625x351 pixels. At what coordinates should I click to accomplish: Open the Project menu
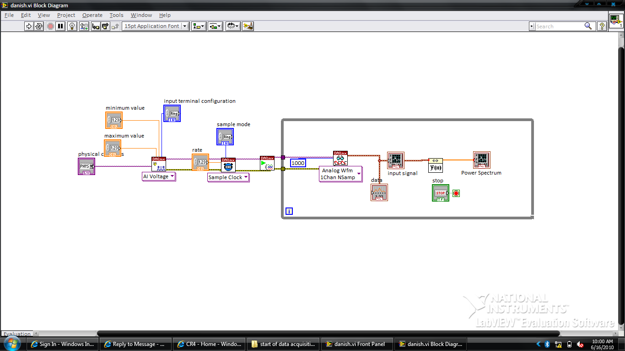[66, 15]
